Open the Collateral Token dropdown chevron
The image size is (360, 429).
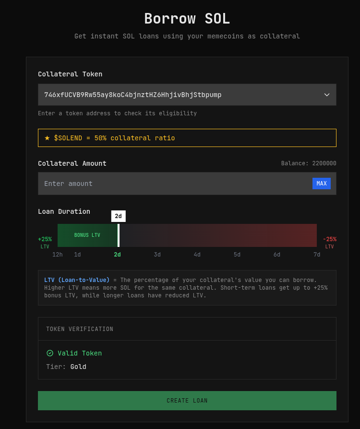point(327,95)
